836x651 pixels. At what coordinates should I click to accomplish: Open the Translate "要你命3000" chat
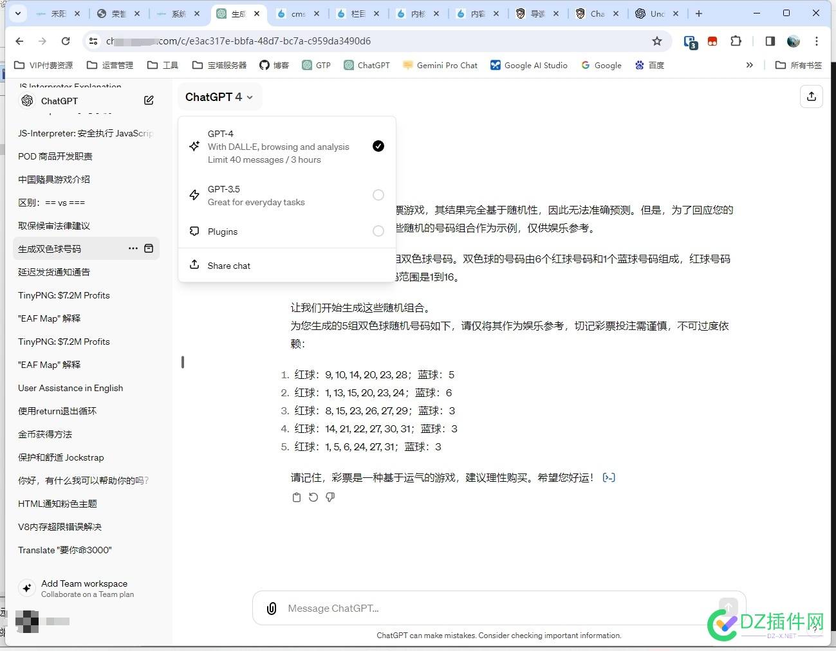[86, 550]
